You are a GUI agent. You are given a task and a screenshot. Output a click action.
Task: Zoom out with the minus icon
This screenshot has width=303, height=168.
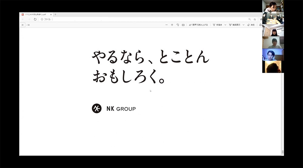[166, 25]
